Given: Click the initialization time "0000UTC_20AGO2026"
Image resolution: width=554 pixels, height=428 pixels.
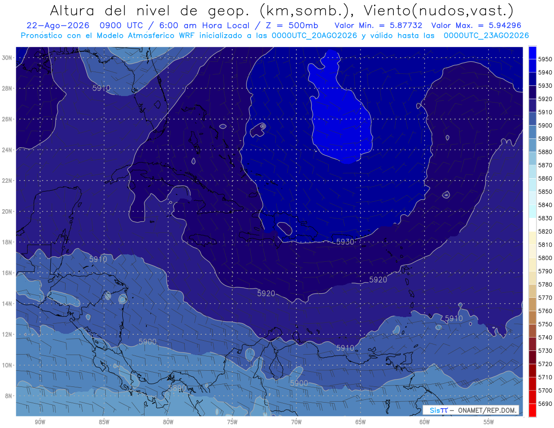Looking at the screenshot, I should pos(314,36).
